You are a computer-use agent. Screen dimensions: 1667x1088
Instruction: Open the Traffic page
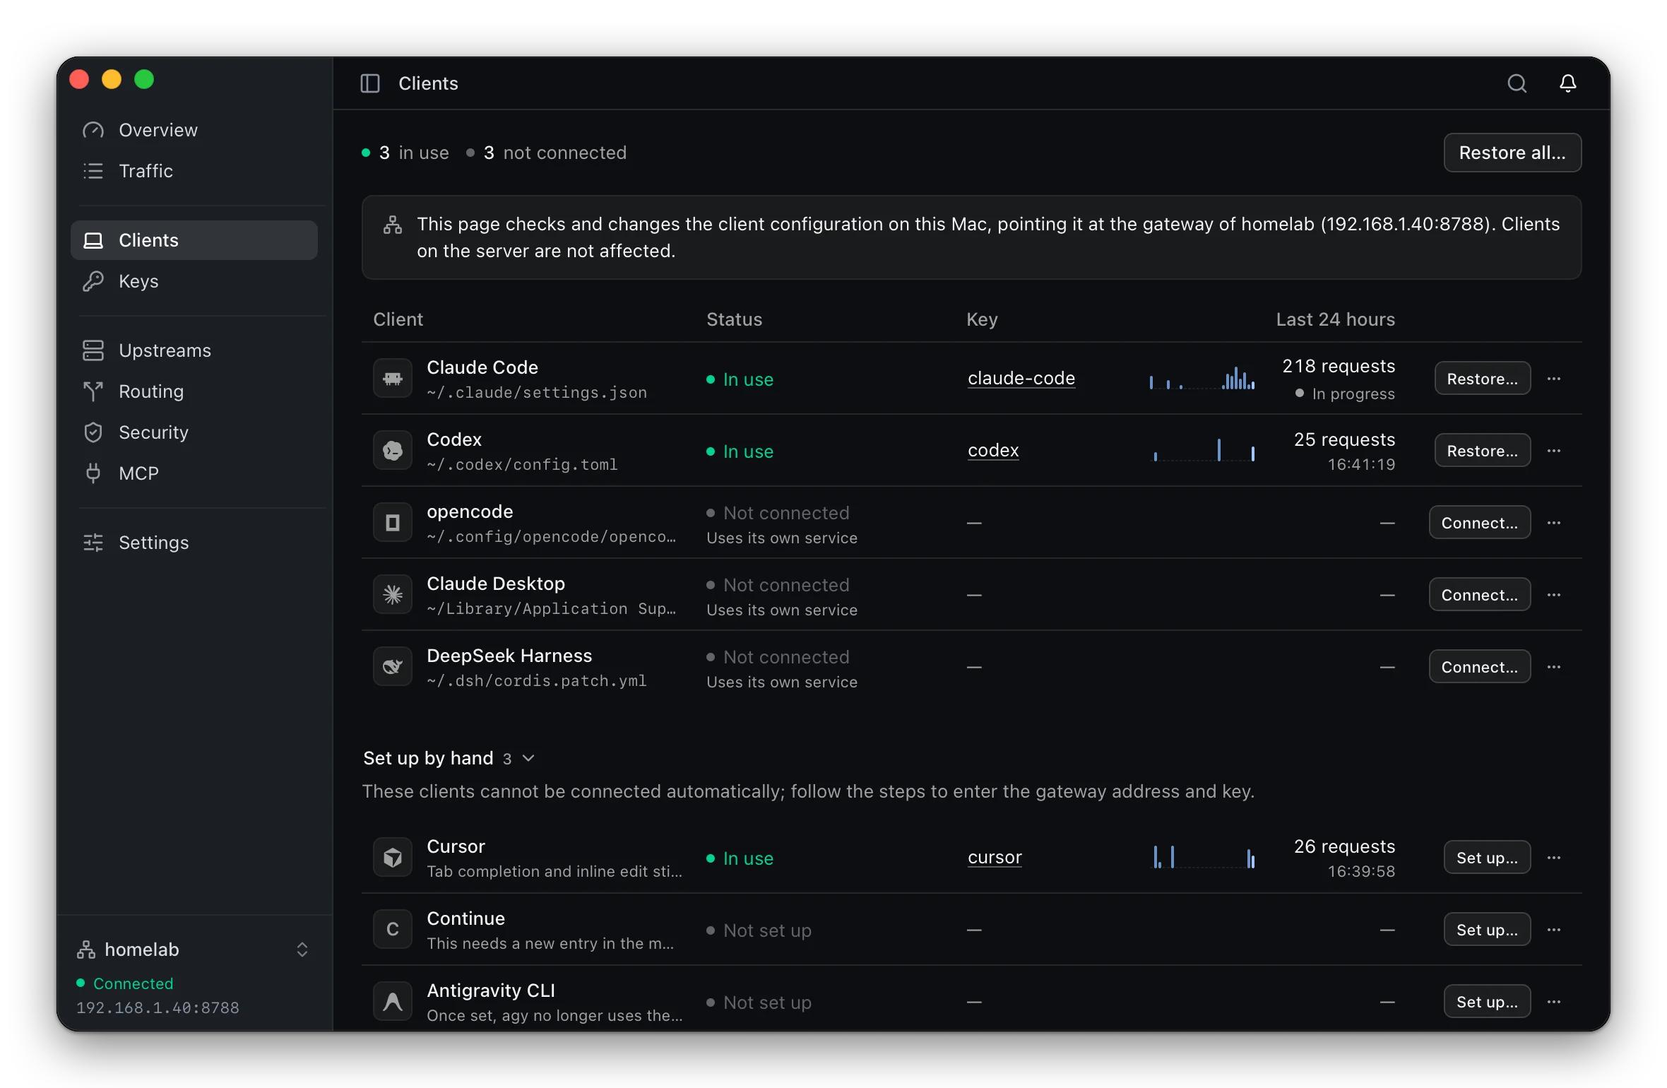click(x=194, y=171)
